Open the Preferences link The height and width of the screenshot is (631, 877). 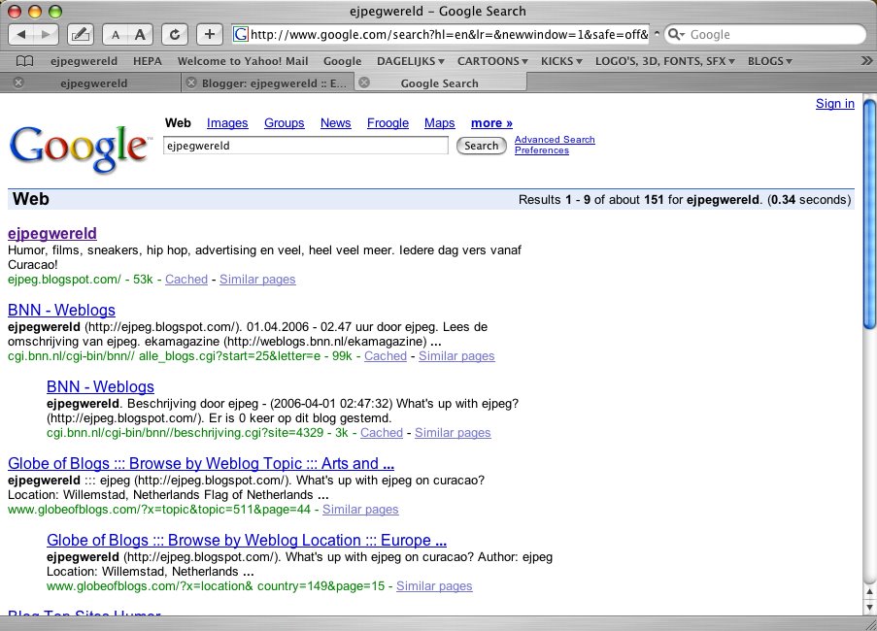coord(541,150)
